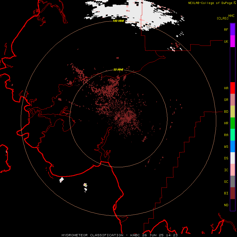Click the RF purple legend swatch
The width and height of the screenshot is (237, 237).
tap(233, 29)
